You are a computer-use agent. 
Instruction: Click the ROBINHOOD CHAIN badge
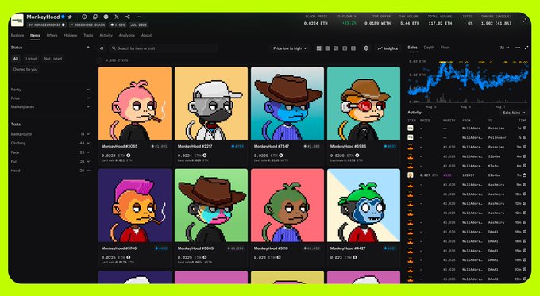coord(88,25)
